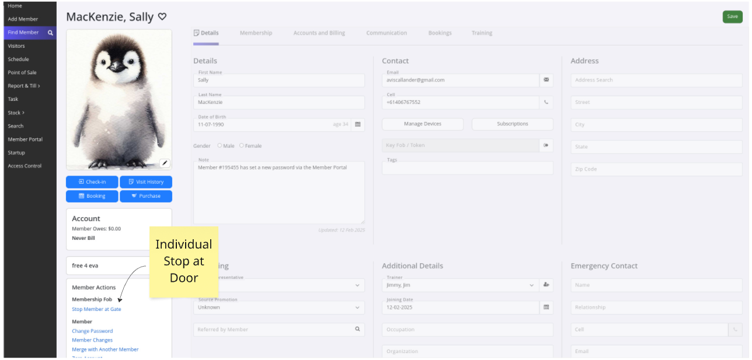Image resolution: width=752 pixels, height=360 pixels.
Task: Select the Details tab
Action: tap(206, 33)
